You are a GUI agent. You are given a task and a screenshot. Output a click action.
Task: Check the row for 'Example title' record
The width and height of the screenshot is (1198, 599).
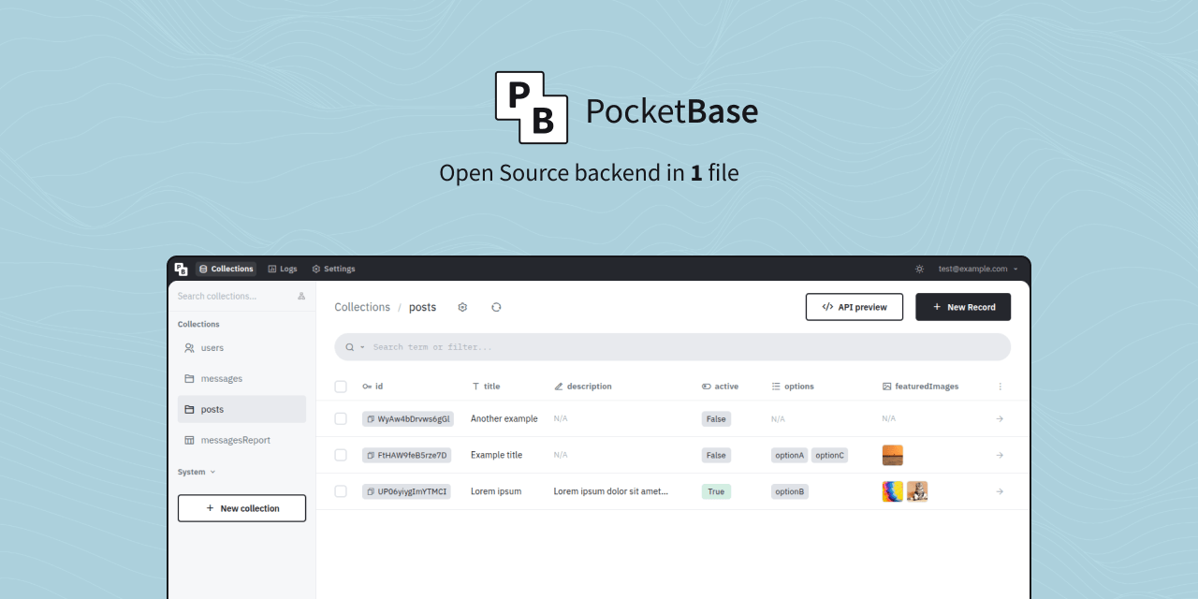(341, 455)
